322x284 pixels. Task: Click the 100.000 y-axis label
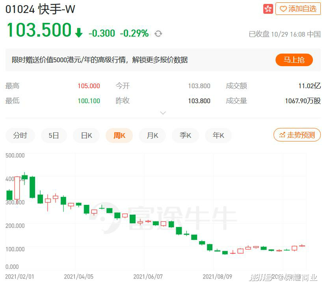(x=15, y=249)
